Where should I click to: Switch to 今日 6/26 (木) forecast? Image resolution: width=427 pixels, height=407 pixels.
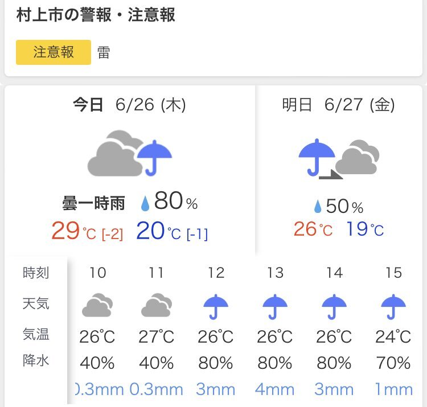click(130, 105)
